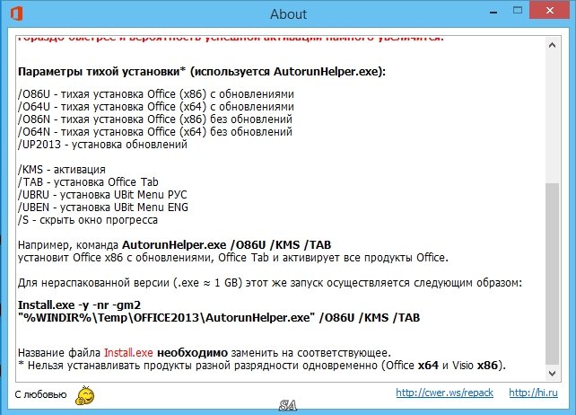The width and height of the screenshot is (576, 415).
Task: Click the scrollbar down arrow
Action: (552, 374)
